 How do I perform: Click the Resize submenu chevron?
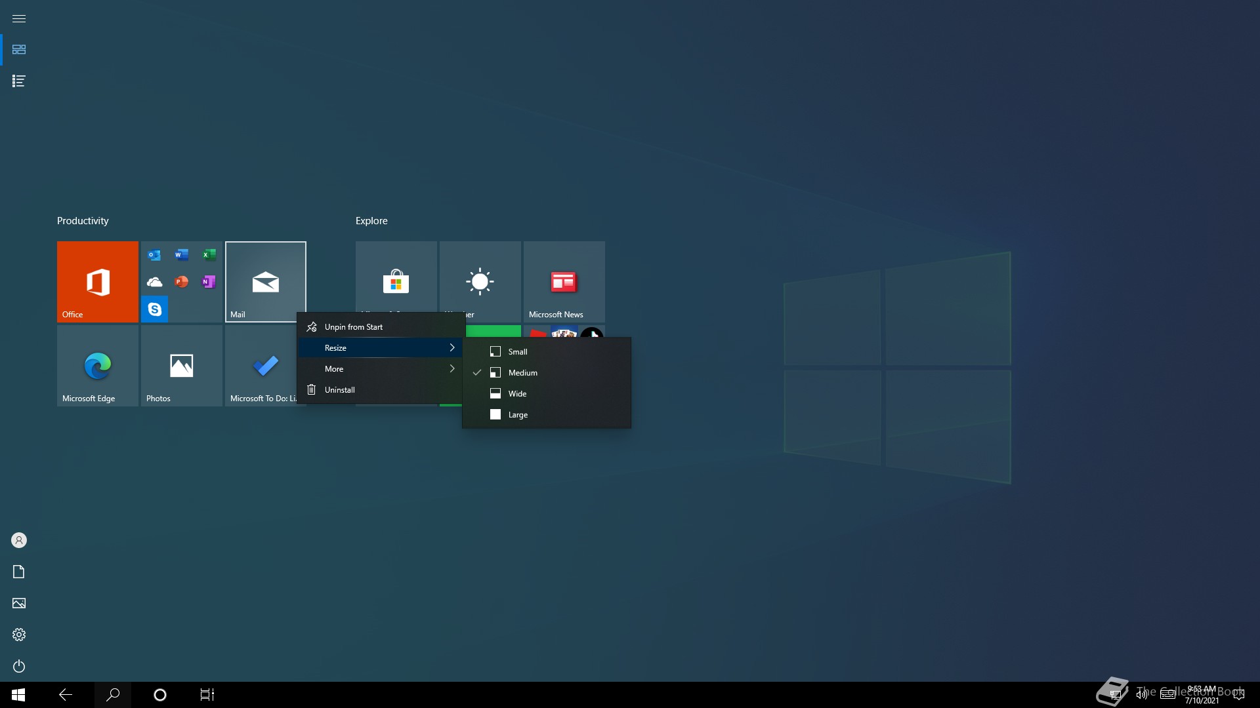(x=452, y=348)
